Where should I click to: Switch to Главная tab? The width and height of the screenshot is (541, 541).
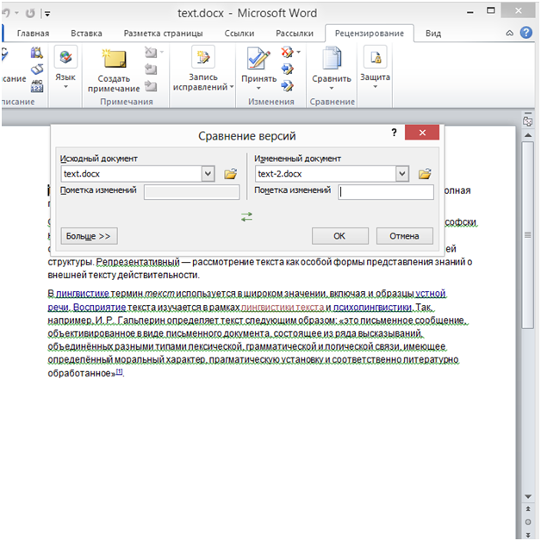[x=33, y=34]
